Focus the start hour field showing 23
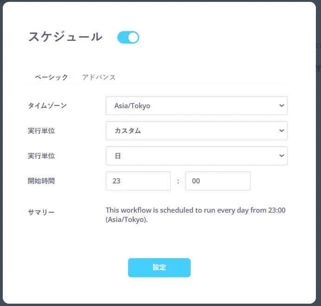321x306 pixels. (138, 181)
